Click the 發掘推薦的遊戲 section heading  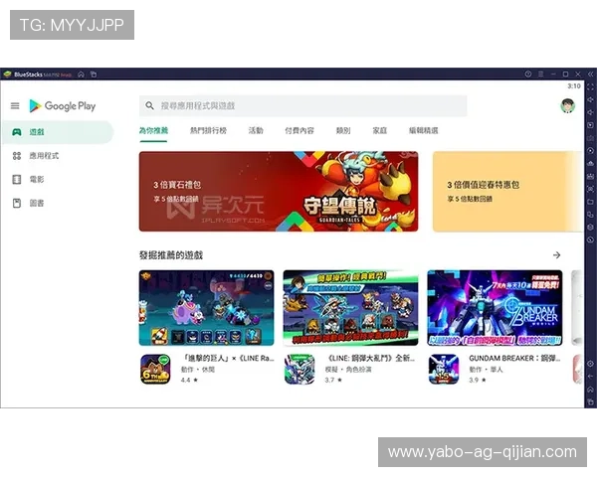point(171,254)
